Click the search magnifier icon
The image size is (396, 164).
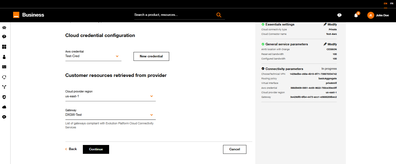point(219,15)
